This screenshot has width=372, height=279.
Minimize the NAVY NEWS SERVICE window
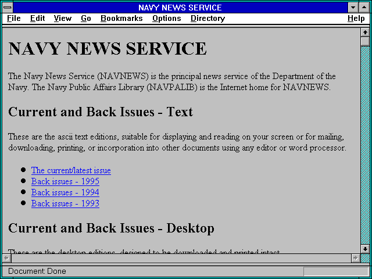tap(353, 8)
